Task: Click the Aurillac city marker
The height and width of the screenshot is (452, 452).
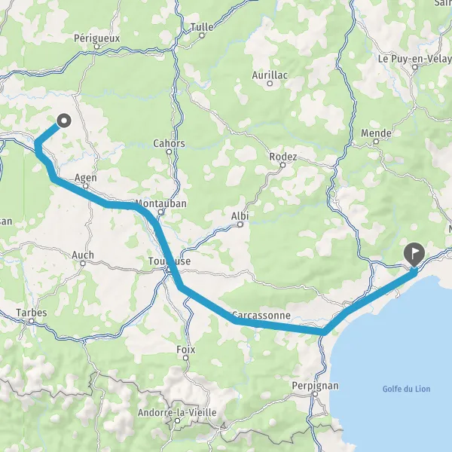Action: click(270, 84)
